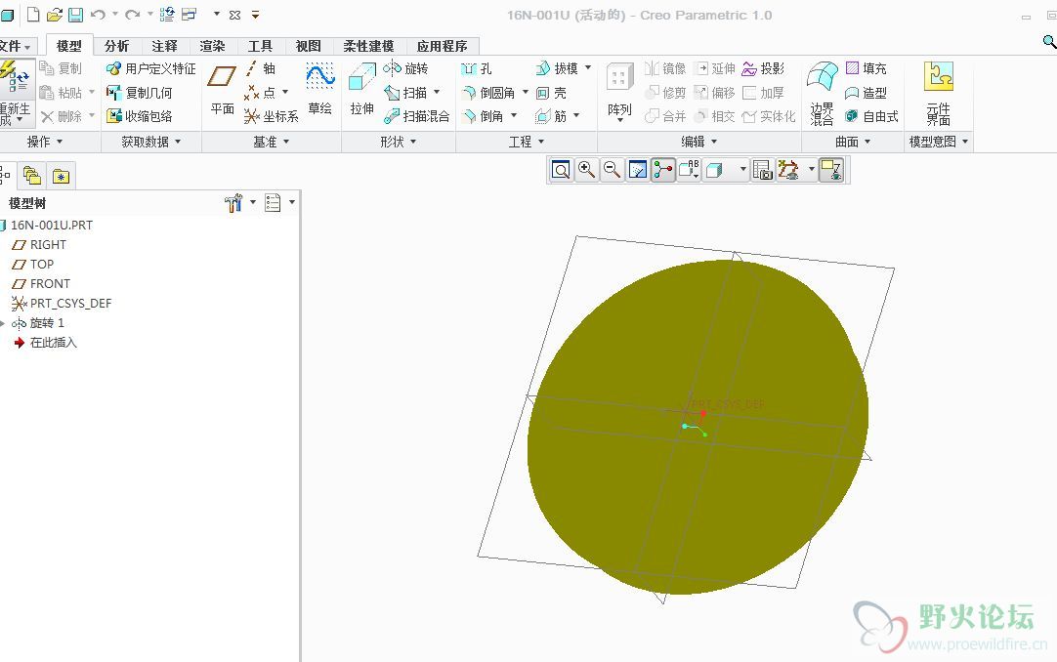
Task: Click 收缩包络 shrinkwrap button
Action: tap(139, 116)
